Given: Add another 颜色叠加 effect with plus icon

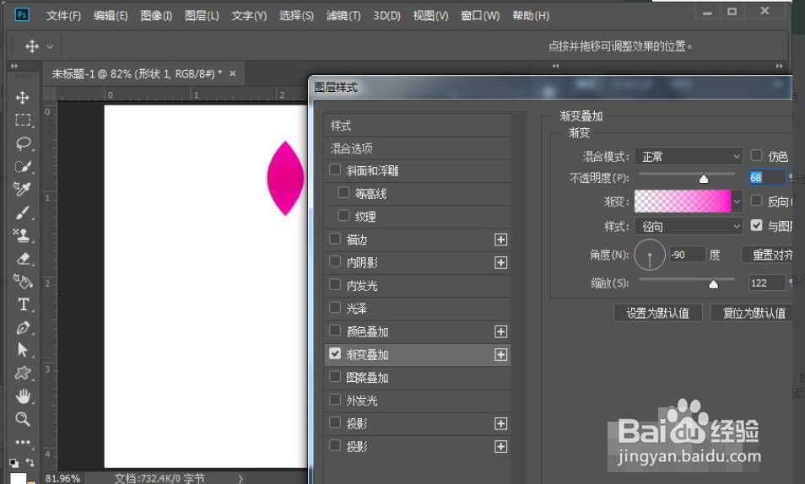Looking at the screenshot, I should point(500,331).
